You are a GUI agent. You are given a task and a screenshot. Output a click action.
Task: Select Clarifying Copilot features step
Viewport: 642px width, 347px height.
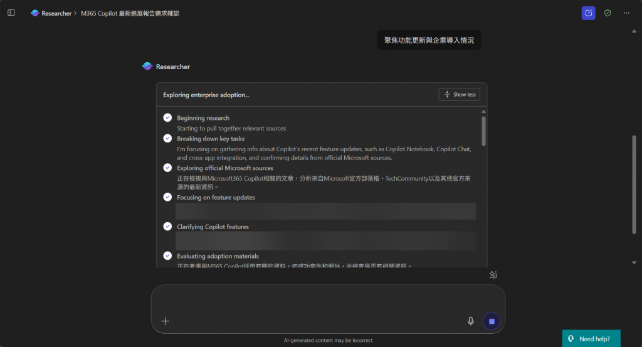(213, 227)
